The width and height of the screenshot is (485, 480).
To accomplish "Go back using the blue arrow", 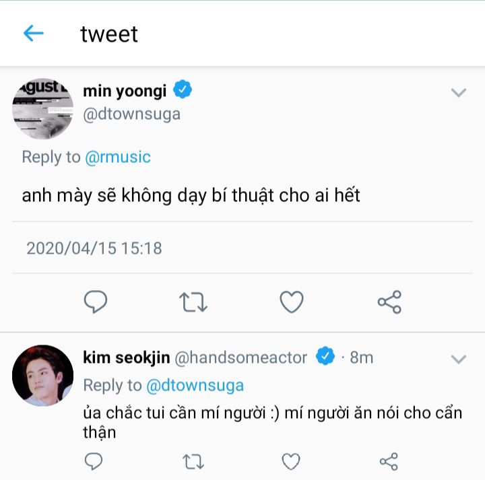I will pos(33,33).
